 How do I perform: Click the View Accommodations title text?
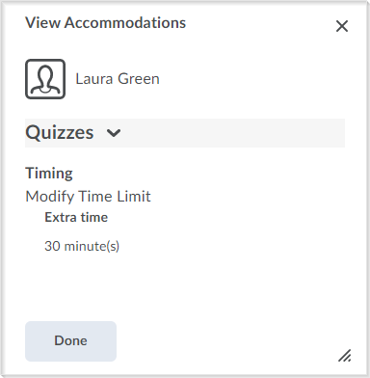click(x=106, y=23)
